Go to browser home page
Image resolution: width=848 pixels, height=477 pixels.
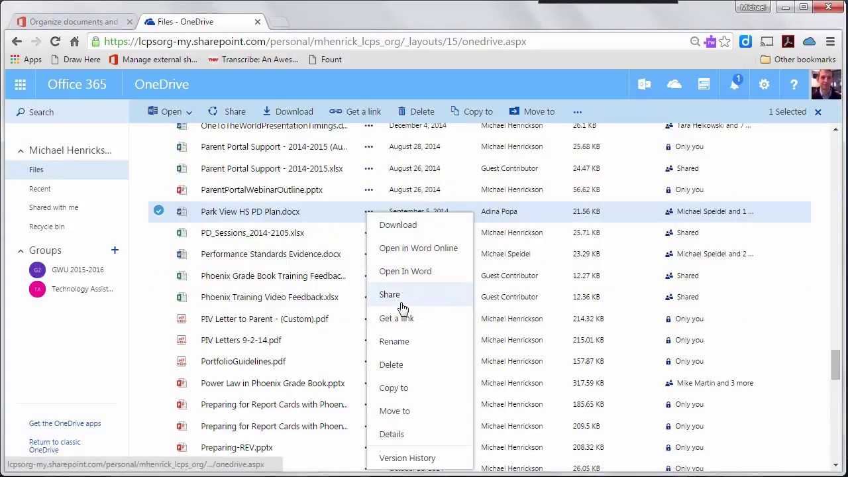coord(74,41)
